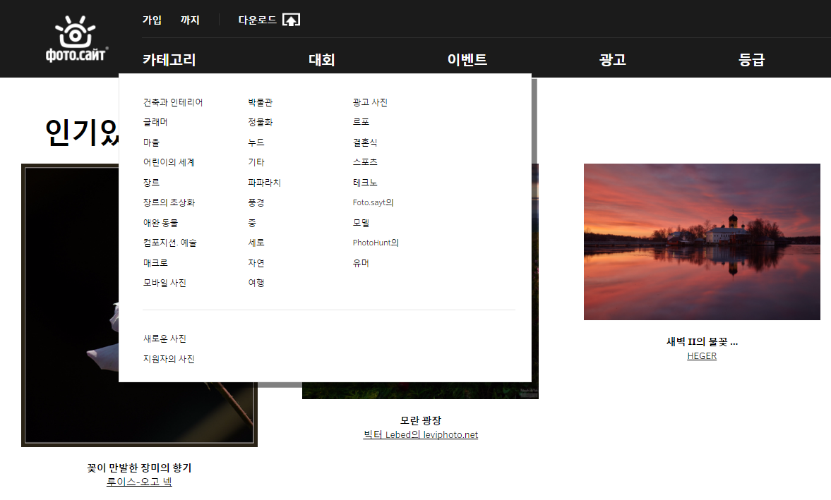This screenshot has width=831, height=500.
Task: Open the 루이스-오고 넥 author link
Action: coord(139,482)
